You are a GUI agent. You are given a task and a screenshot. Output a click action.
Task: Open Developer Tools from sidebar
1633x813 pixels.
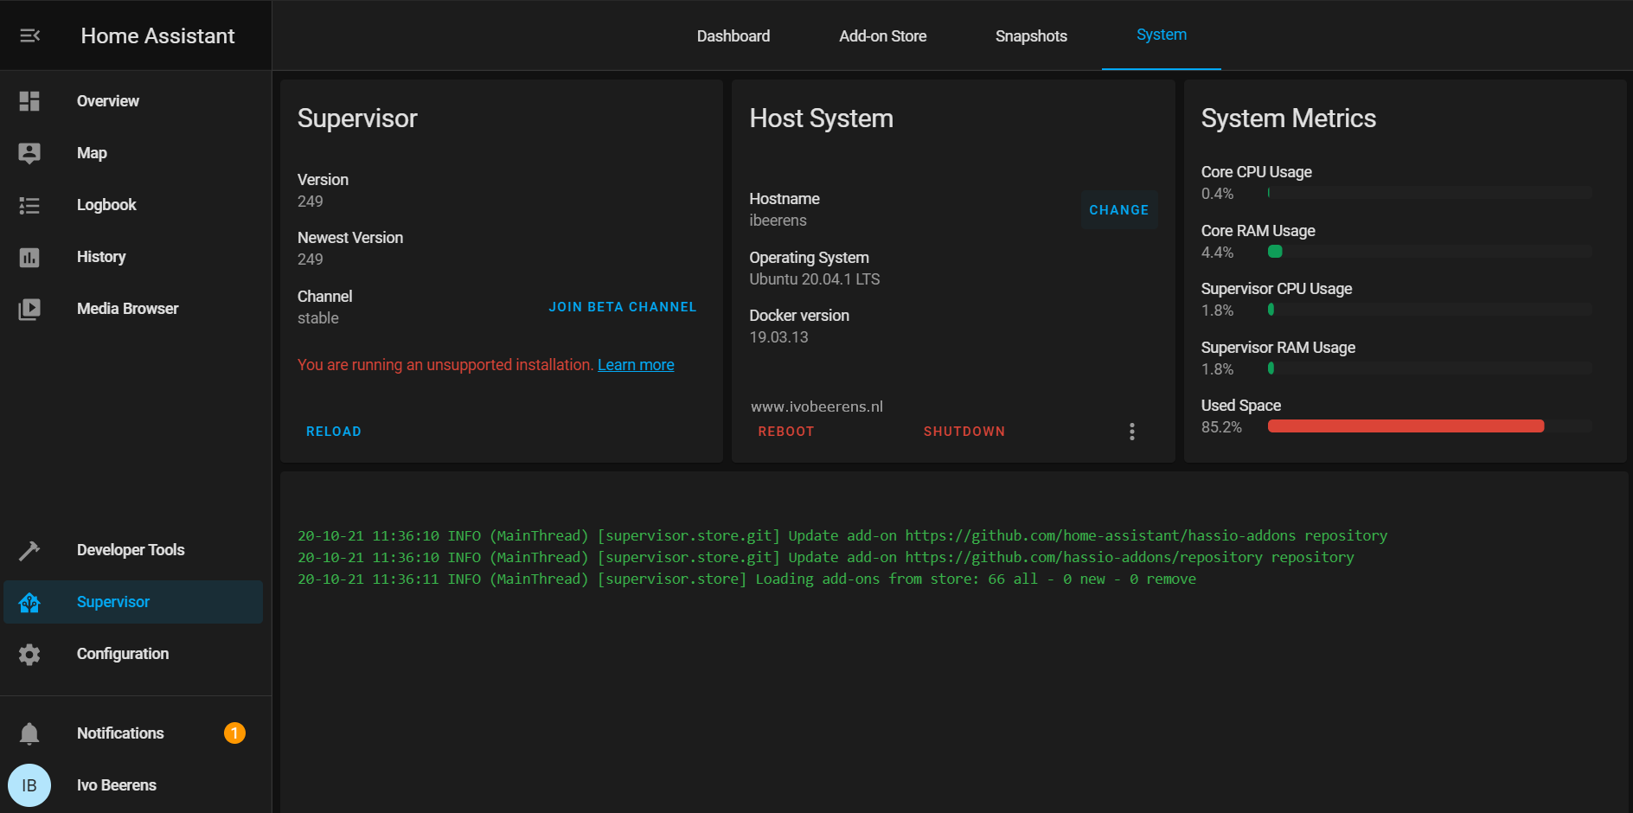coord(133,550)
